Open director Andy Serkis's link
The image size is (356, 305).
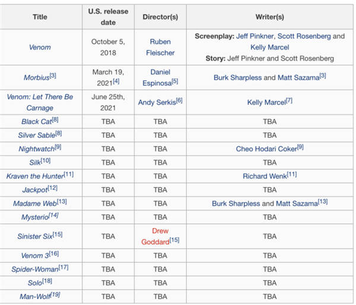click(157, 103)
